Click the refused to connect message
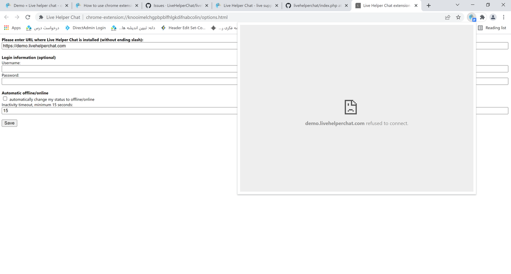This screenshot has width=511, height=274. [357, 123]
